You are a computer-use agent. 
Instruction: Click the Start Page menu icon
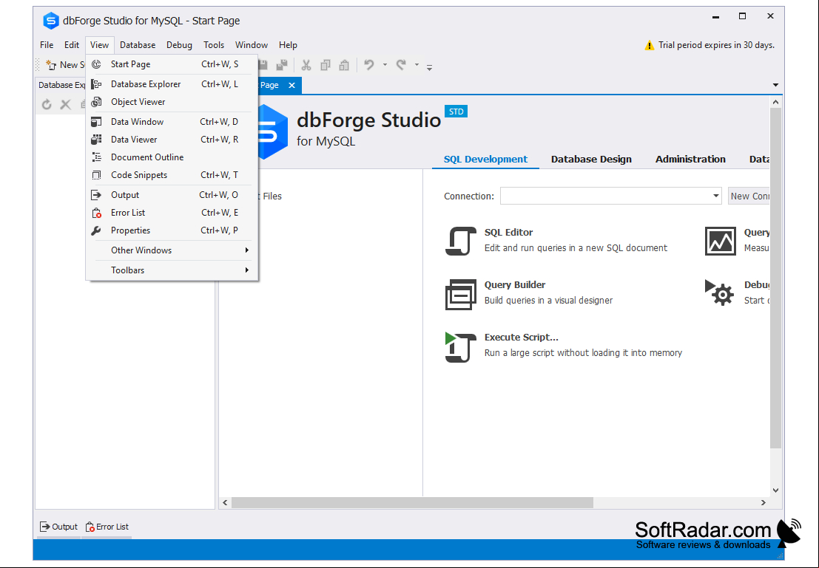(96, 64)
